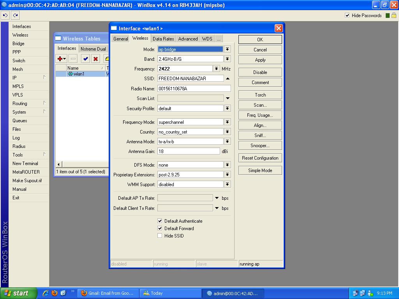Image resolution: width=399 pixels, height=299 pixels.
Task: Open the Frequency dropdown arrow
Action: [216, 69]
